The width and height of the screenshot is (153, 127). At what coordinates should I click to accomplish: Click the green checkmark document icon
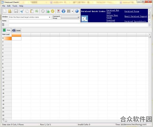48,11
